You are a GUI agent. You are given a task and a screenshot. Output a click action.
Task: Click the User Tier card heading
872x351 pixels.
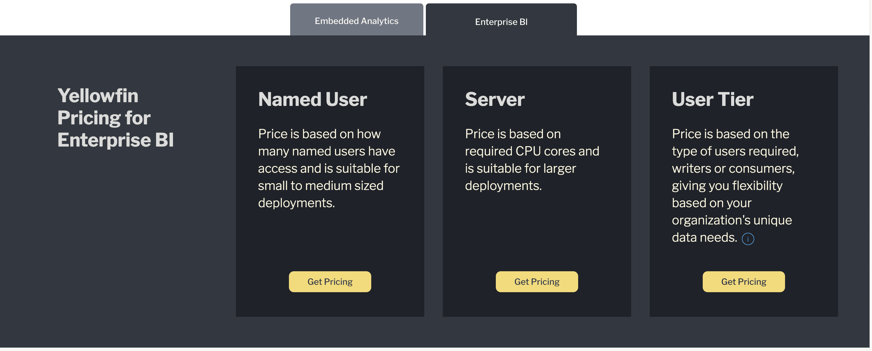[712, 99]
